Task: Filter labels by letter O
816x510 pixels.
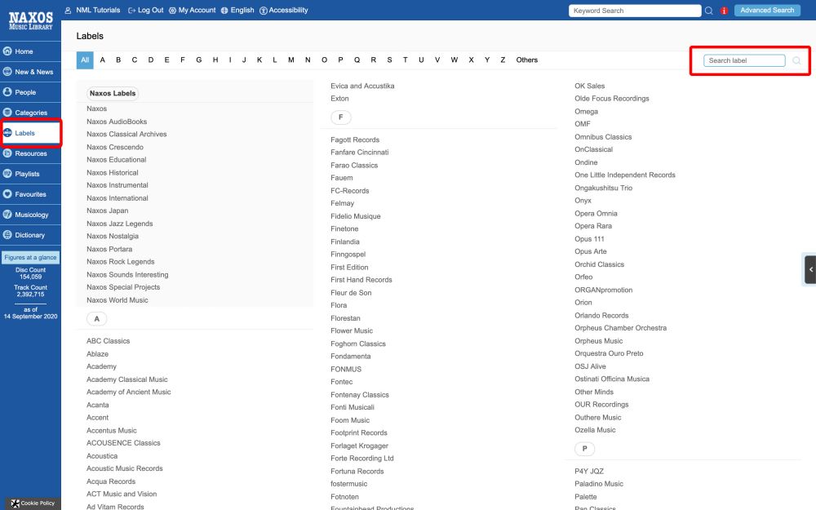Action: (x=324, y=60)
